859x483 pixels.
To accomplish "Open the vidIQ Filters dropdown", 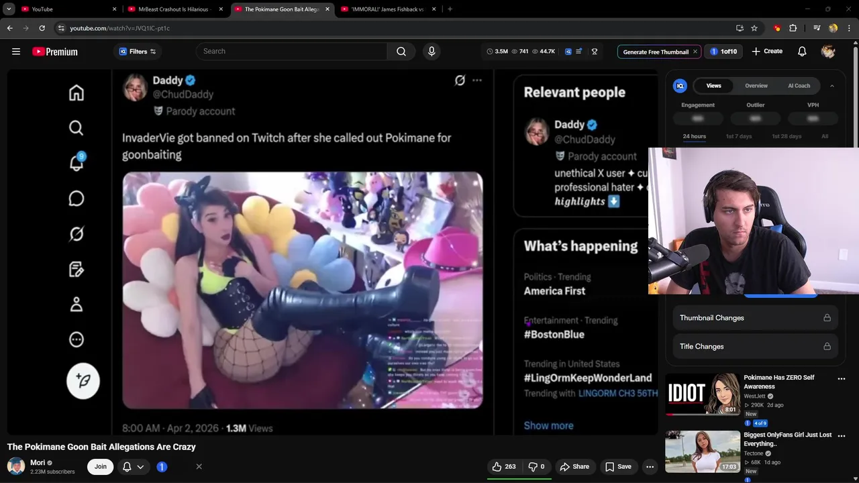I will tap(138, 52).
